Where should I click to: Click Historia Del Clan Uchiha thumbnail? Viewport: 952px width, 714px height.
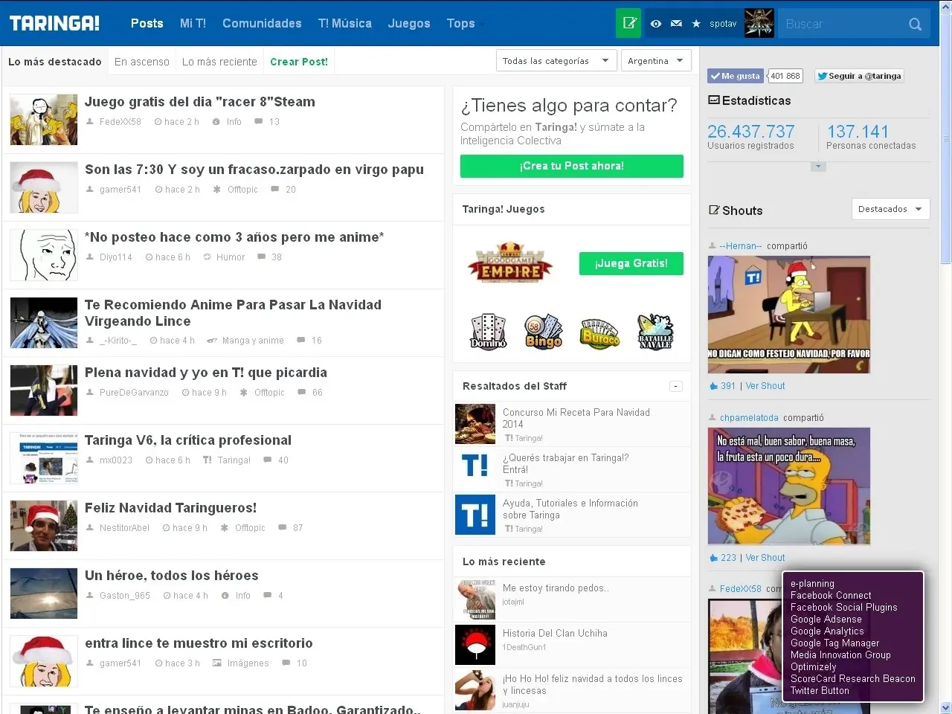coord(475,645)
